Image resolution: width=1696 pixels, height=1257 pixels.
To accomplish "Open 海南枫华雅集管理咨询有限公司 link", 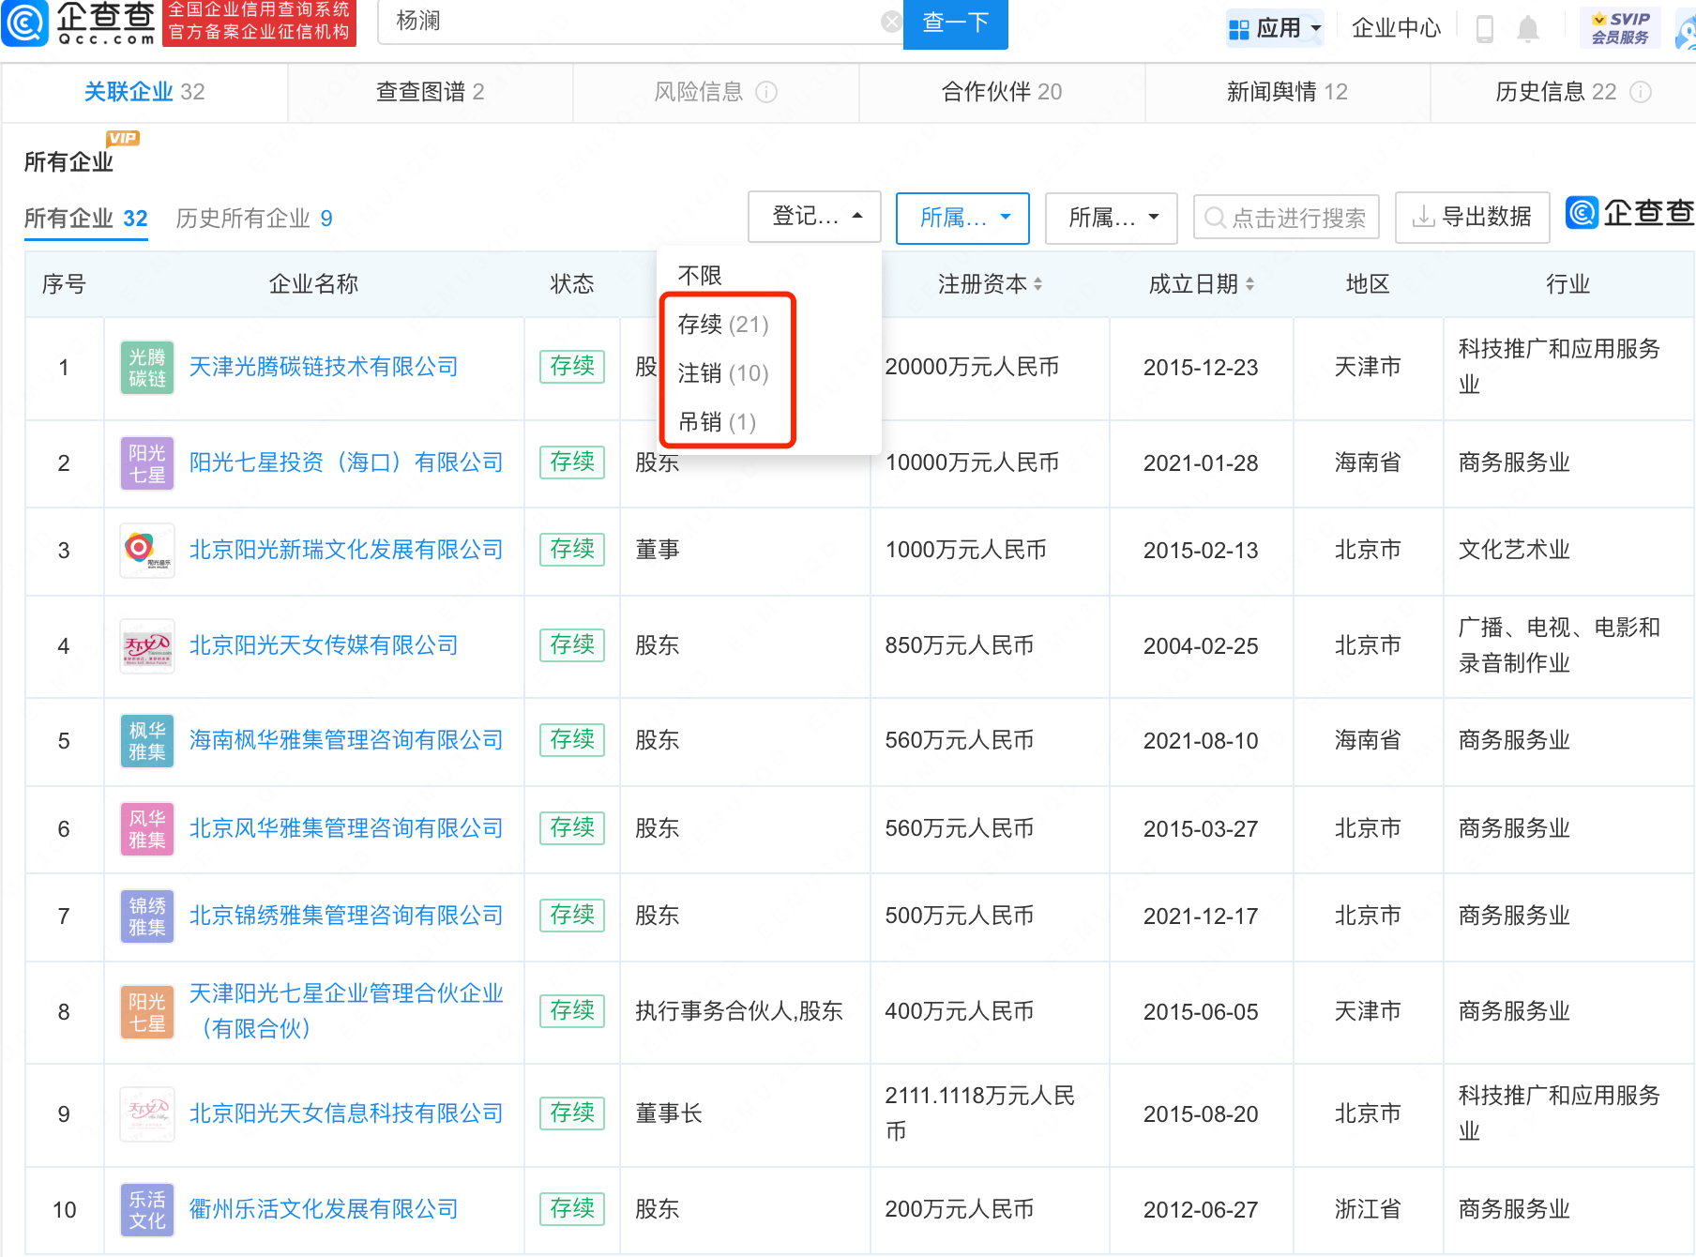I will [346, 740].
